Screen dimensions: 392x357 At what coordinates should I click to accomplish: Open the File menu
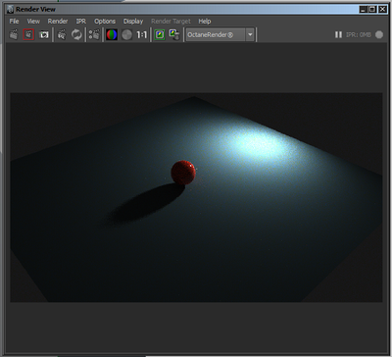point(14,22)
